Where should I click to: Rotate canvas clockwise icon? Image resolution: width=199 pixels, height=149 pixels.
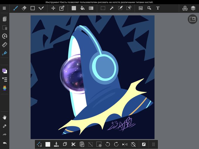click(116, 144)
